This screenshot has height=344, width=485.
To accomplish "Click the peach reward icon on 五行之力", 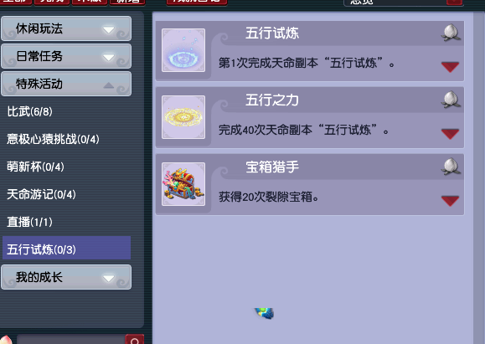I will [451, 100].
